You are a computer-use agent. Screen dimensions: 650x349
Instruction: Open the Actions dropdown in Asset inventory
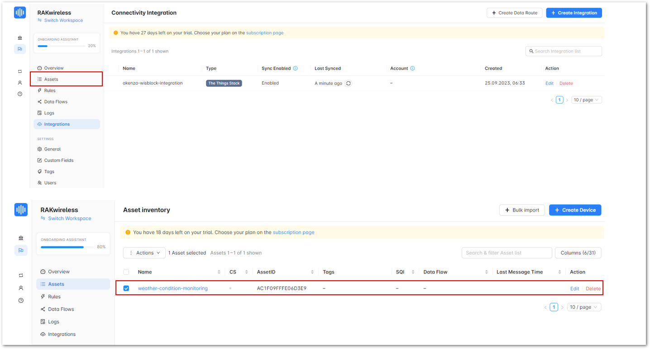tap(144, 253)
